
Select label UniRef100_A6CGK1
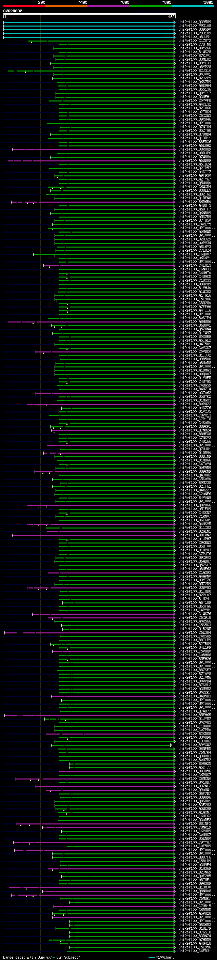[195, 520]
